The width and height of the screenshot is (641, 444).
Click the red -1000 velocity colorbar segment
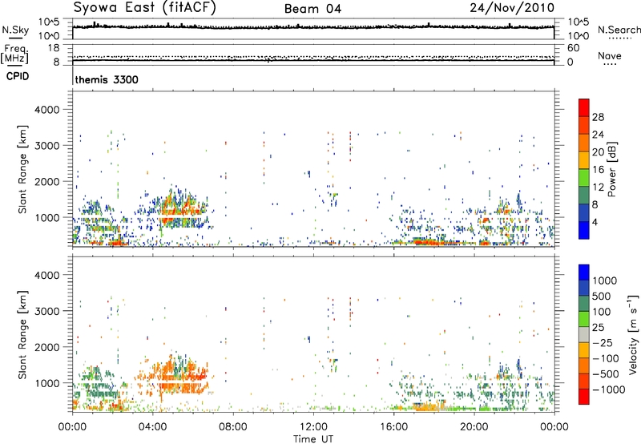pyautogui.click(x=584, y=397)
